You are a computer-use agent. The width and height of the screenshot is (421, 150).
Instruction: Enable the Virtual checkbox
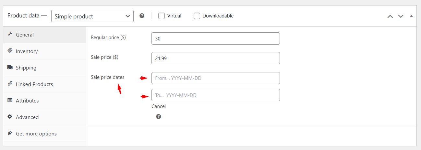pyautogui.click(x=162, y=16)
